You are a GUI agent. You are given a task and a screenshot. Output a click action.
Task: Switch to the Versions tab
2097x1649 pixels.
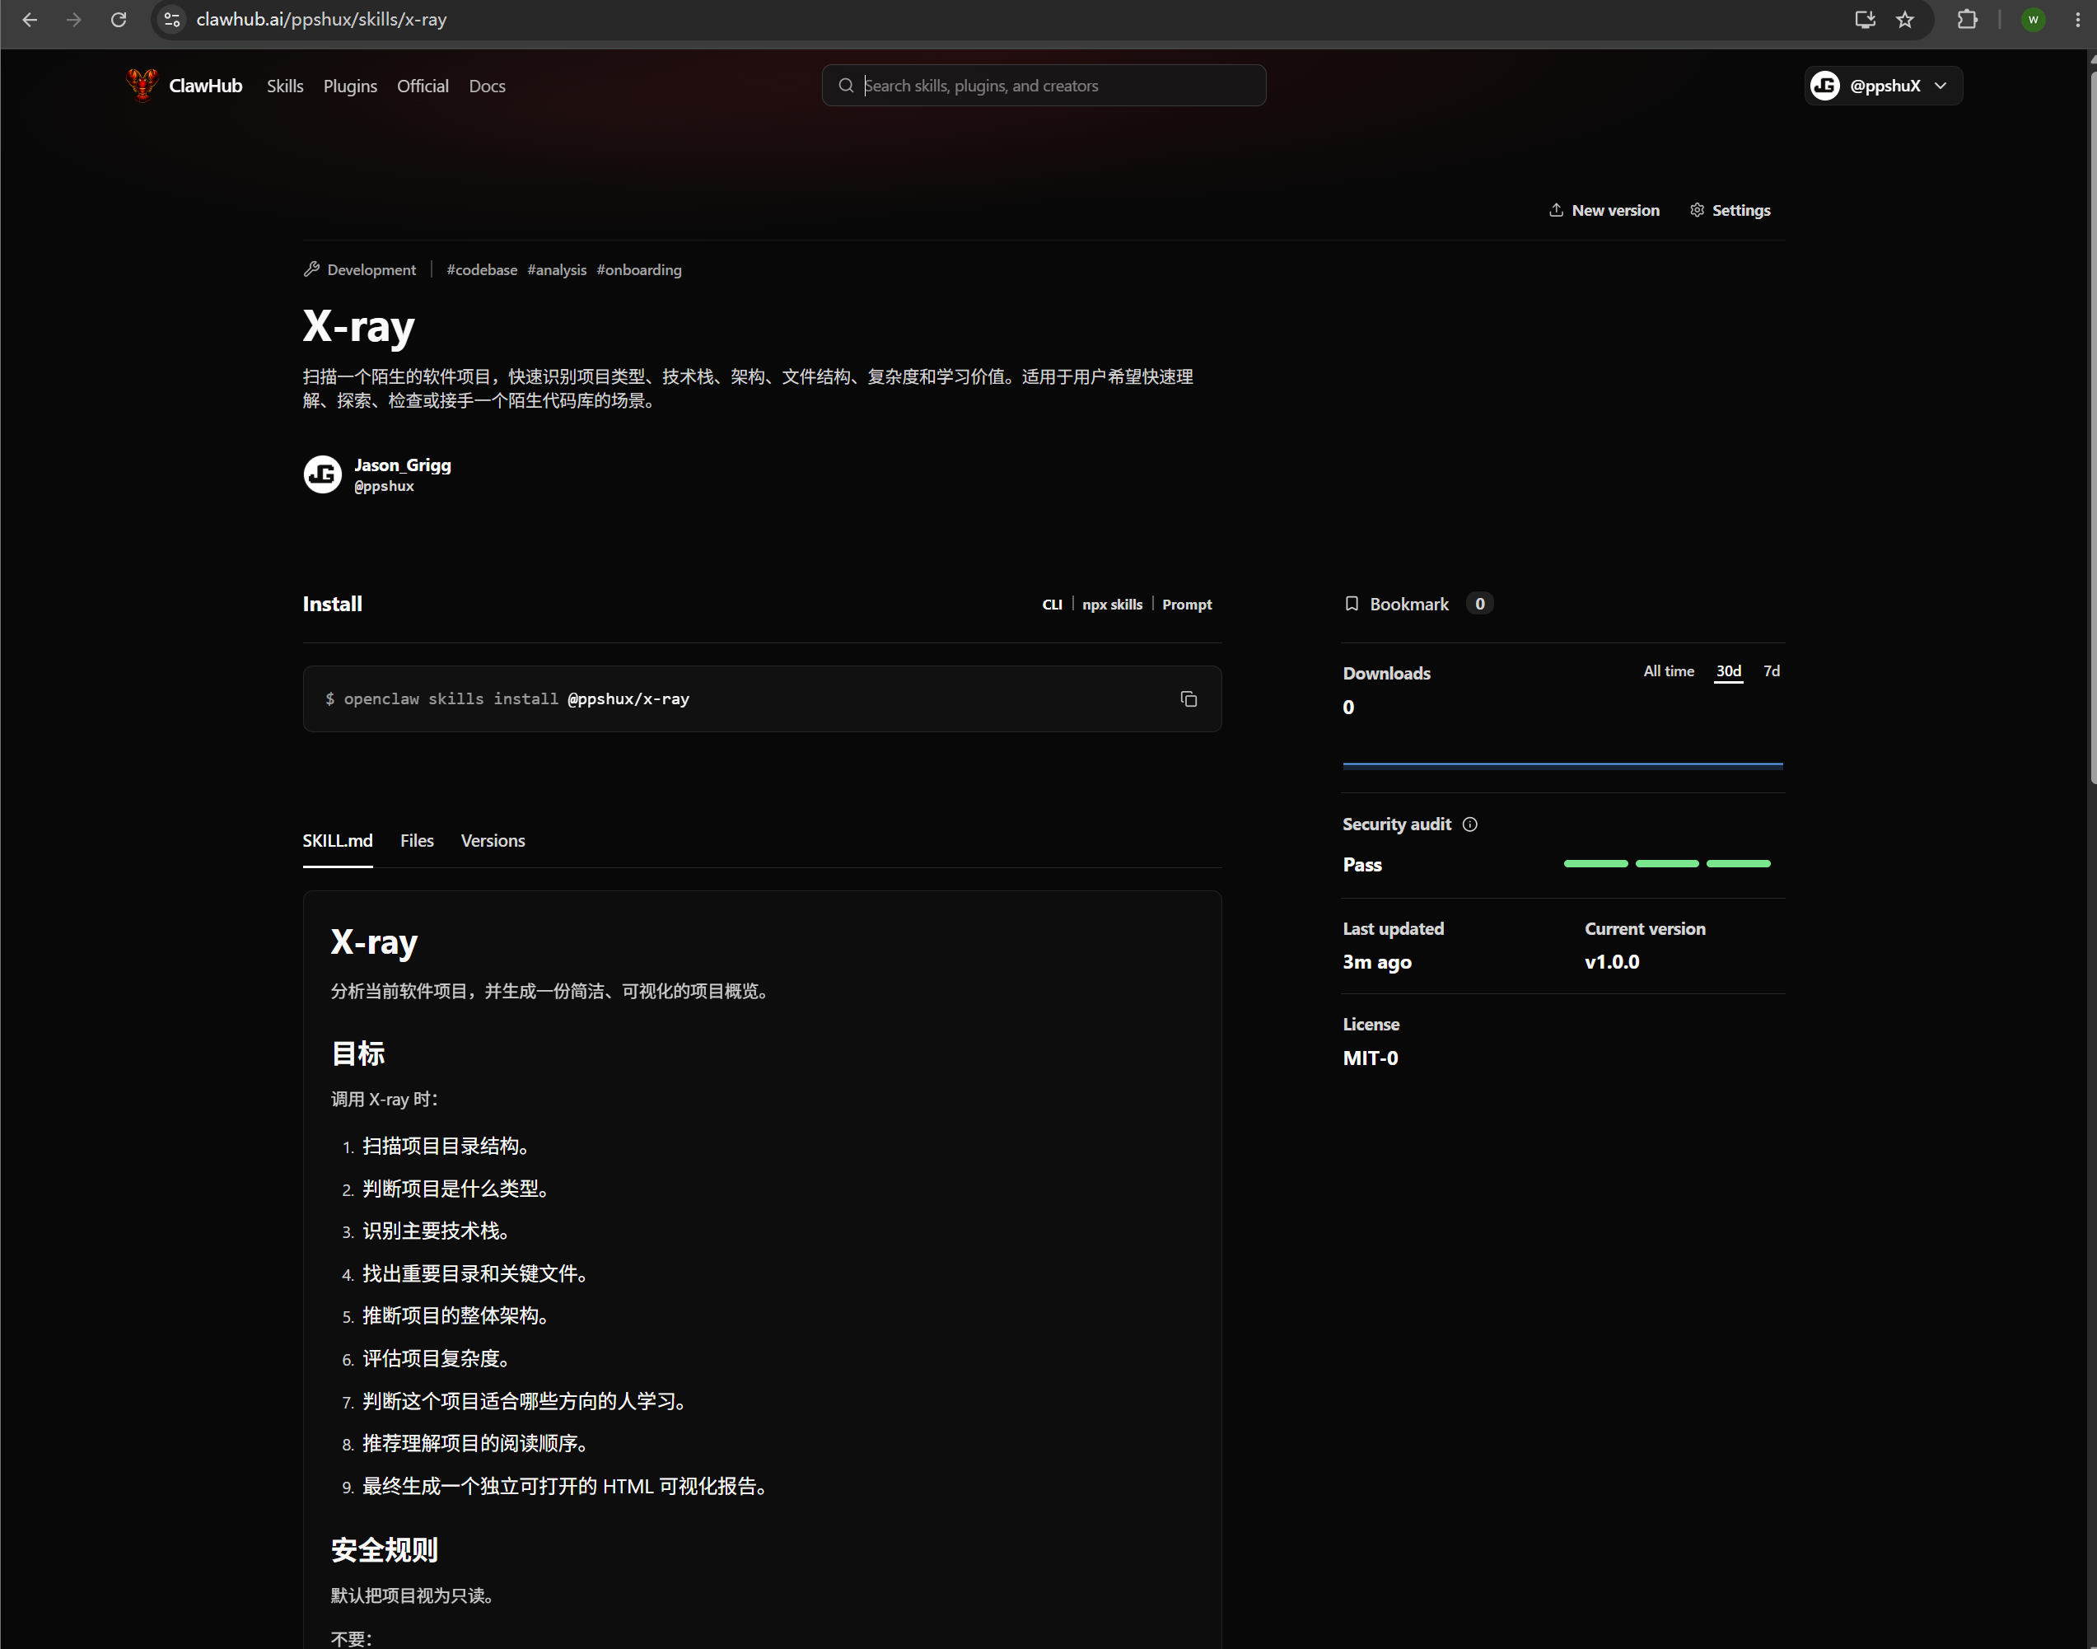493,841
